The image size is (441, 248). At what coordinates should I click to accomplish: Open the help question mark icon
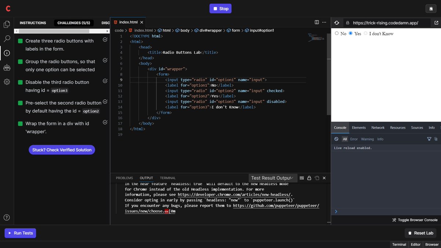(x=7, y=217)
